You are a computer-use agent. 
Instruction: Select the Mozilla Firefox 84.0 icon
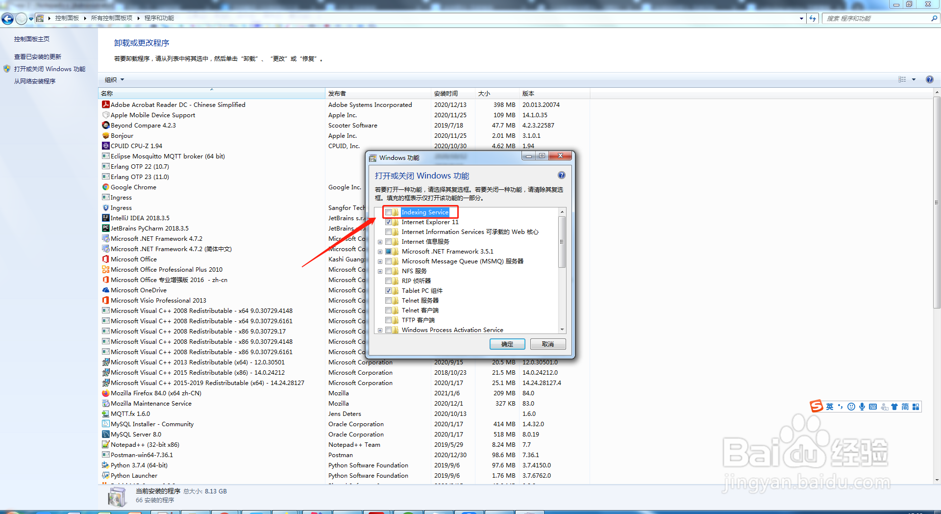[x=105, y=393]
